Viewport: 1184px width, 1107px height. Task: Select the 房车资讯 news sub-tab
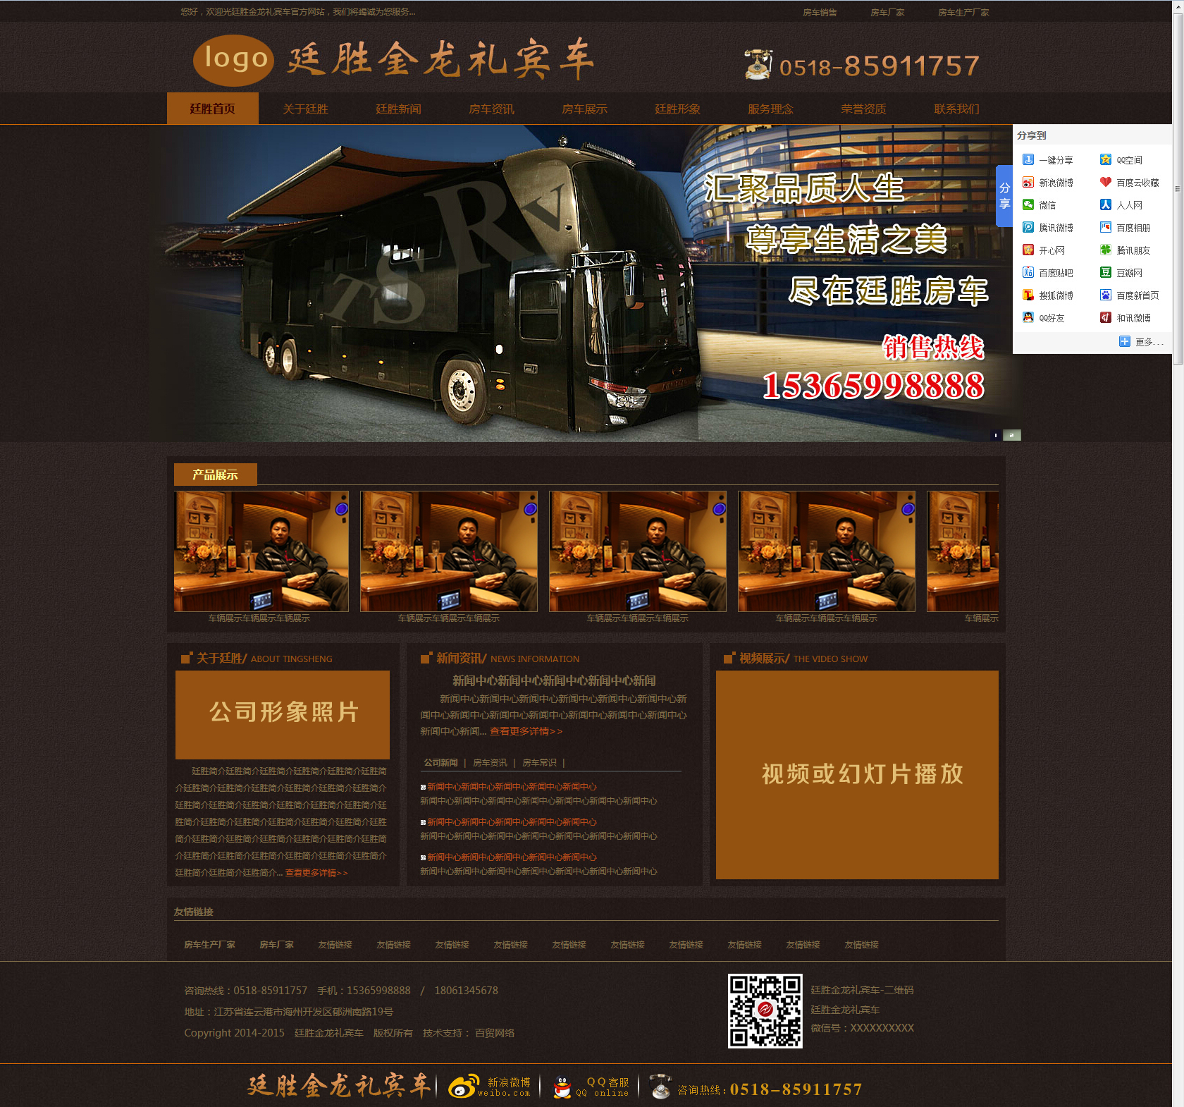click(x=490, y=762)
